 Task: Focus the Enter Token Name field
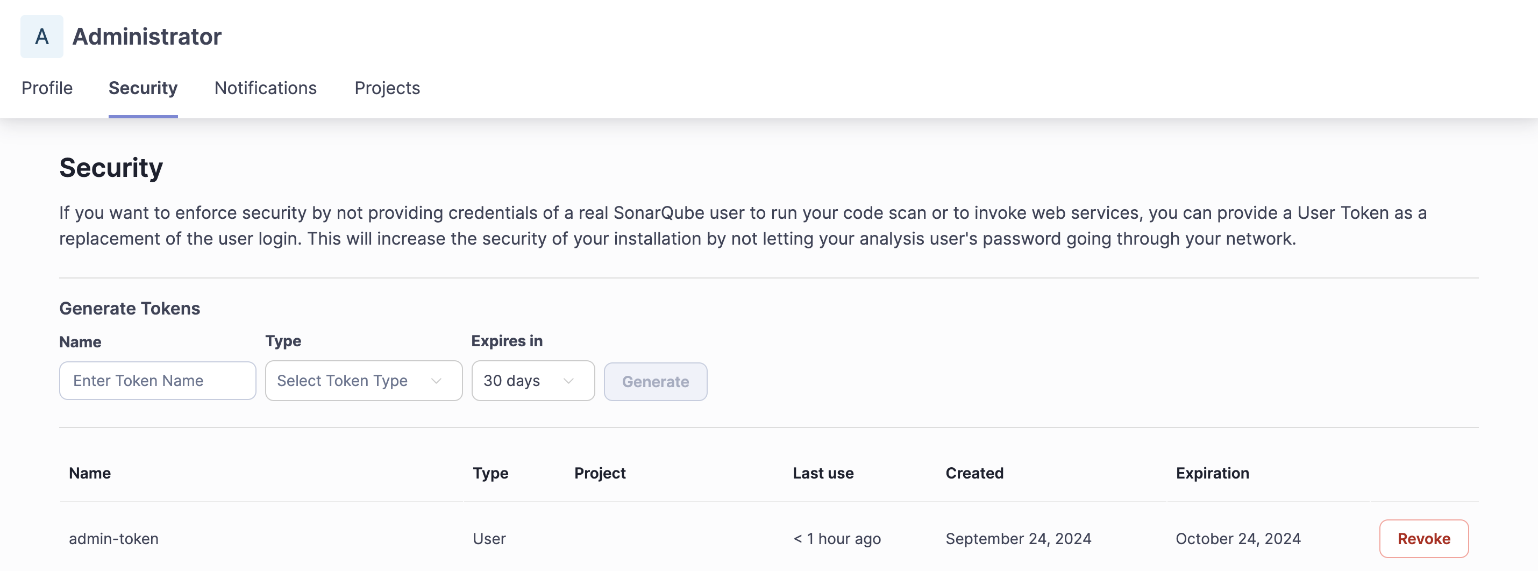158,381
